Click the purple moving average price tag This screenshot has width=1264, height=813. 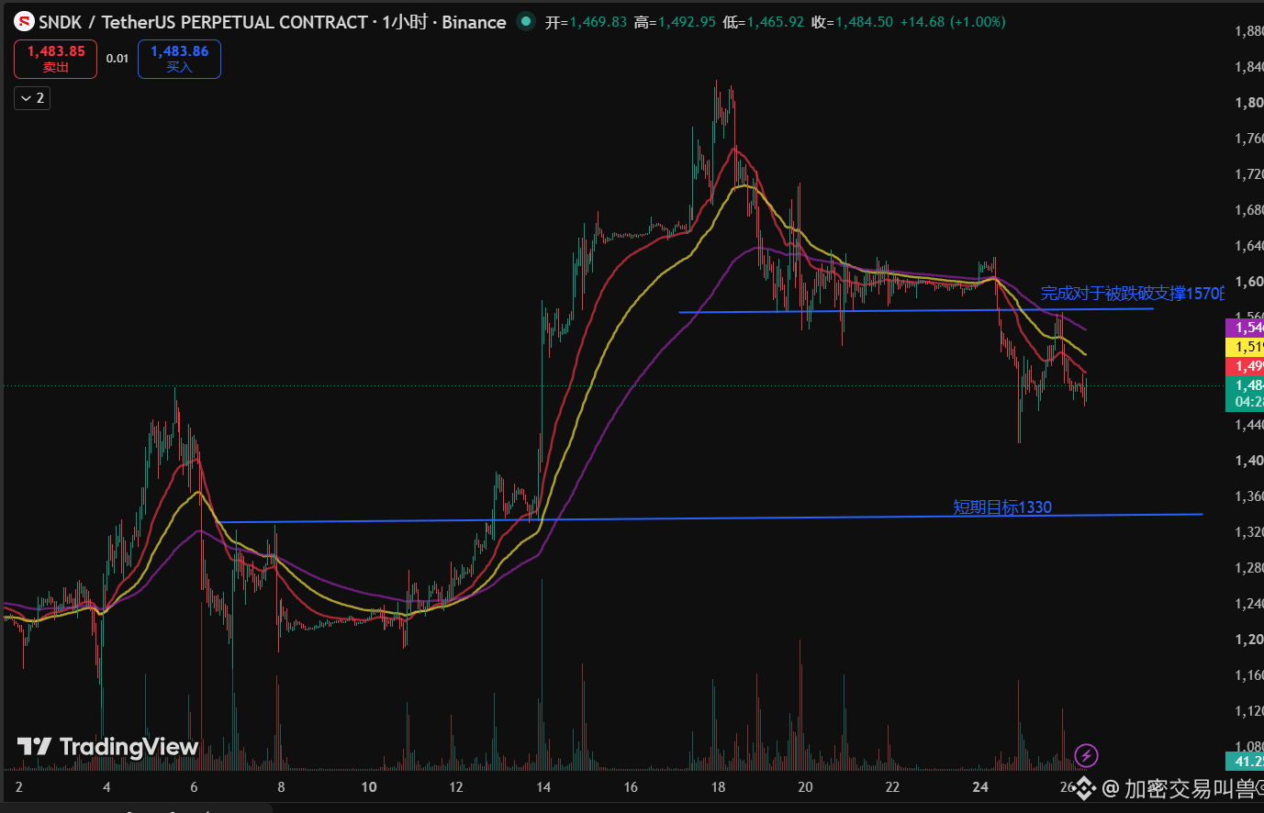[x=1245, y=328]
